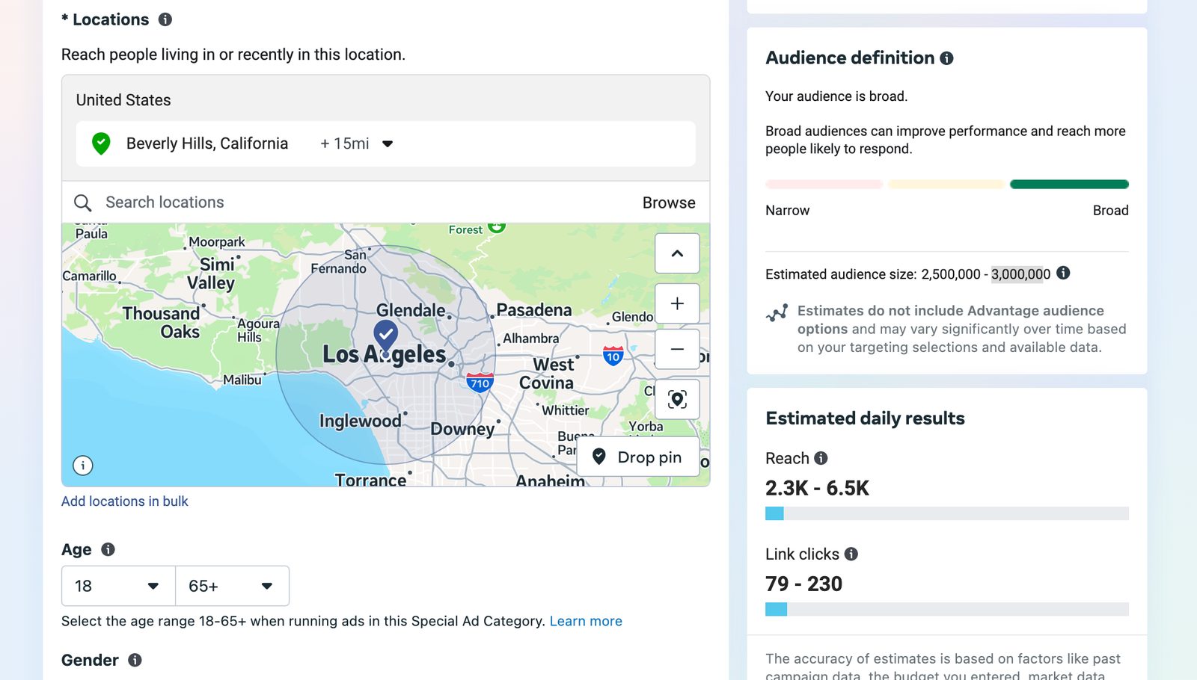This screenshot has height=680, width=1197.
Task: Click the pink Narrow audience meter segment
Action: coord(824,185)
